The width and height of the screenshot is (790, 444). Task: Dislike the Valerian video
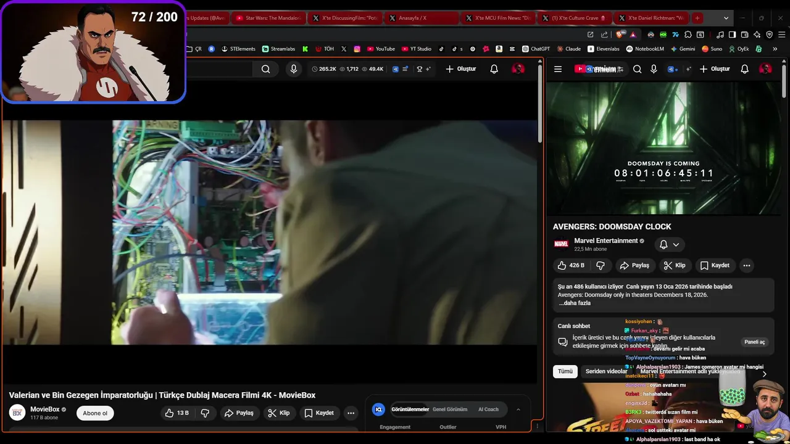(205, 413)
